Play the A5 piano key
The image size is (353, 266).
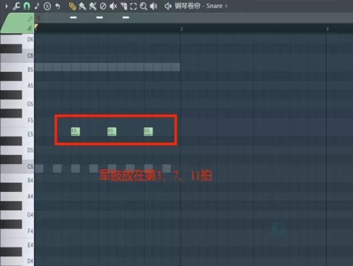(28, 86)
